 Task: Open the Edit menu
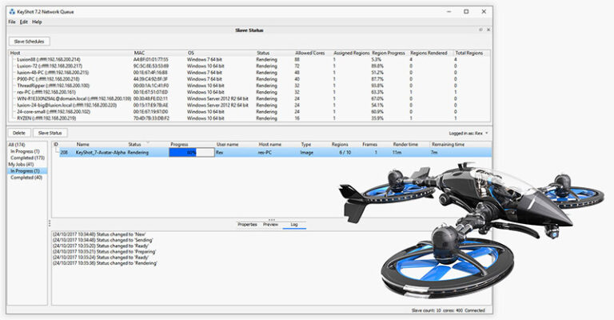pyautogui.click(x=24, y=22)
